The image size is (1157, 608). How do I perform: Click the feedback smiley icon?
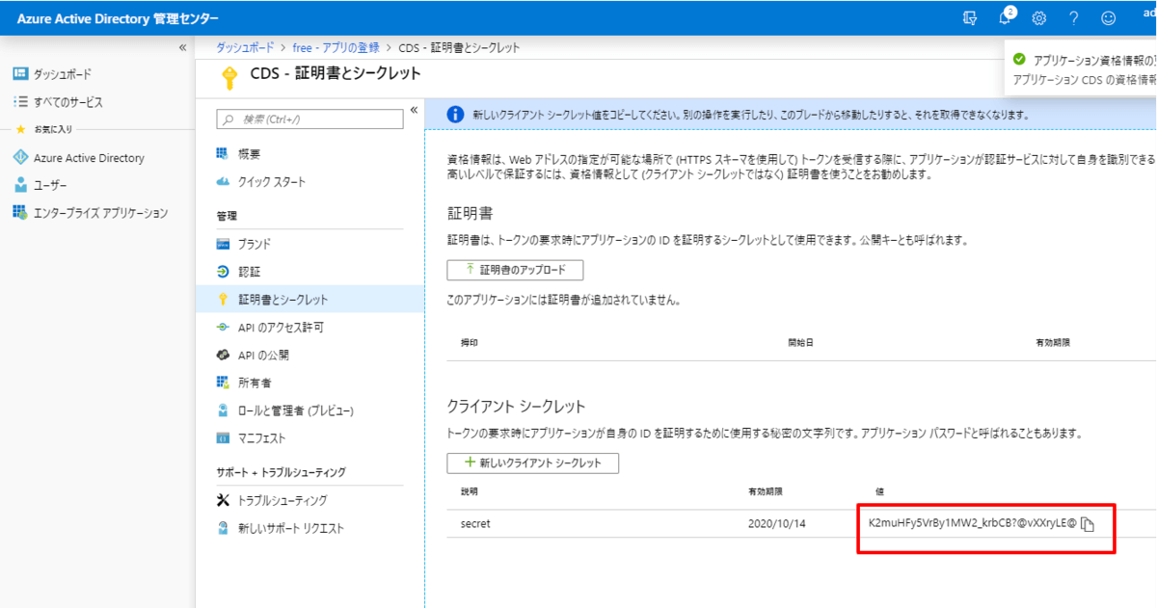tap(1109, 17)
